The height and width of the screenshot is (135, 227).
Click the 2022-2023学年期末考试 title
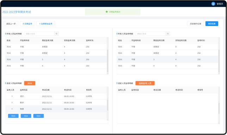17,12
